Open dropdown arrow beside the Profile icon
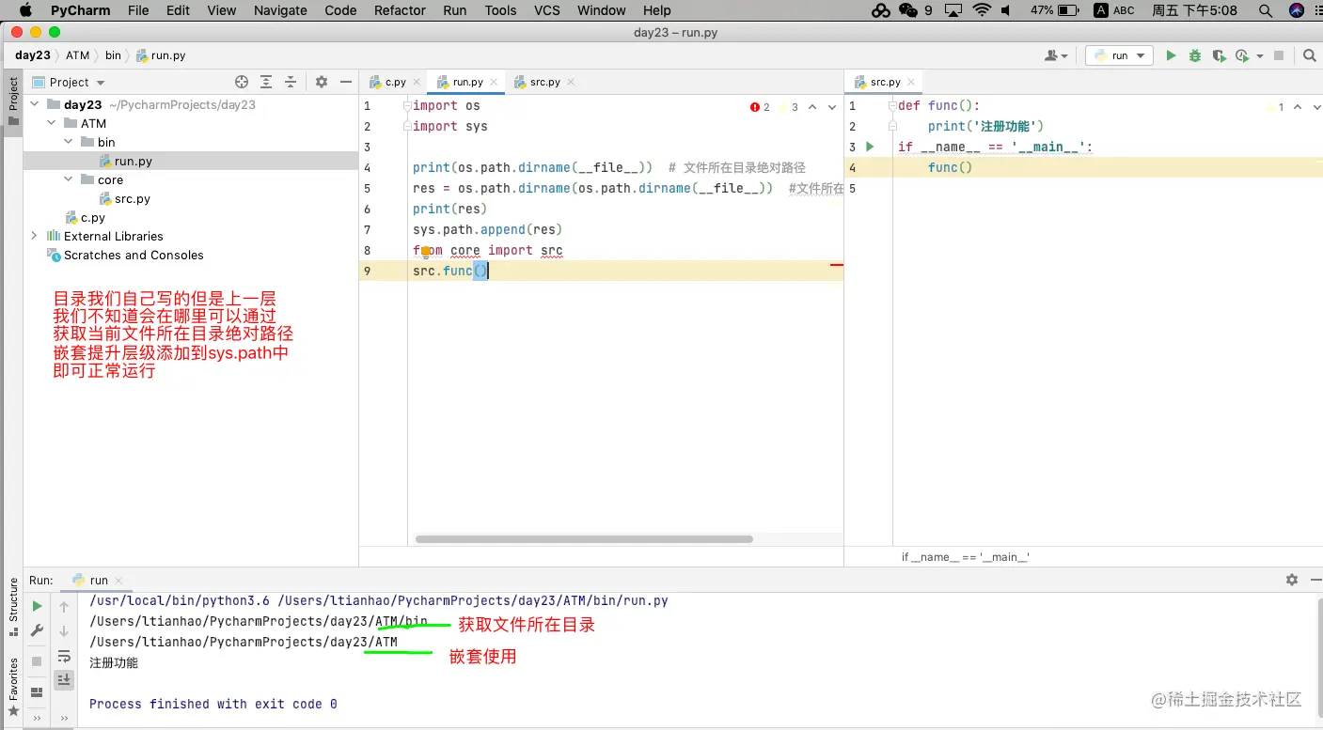This screenshot has width=1323, height=730. pos(1258,56)
